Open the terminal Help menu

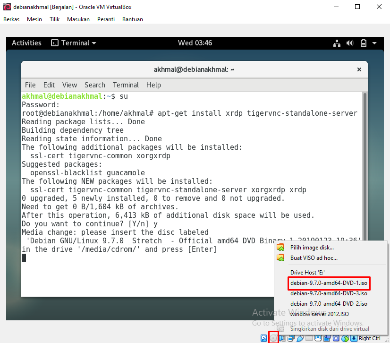[x=153, y=85]
